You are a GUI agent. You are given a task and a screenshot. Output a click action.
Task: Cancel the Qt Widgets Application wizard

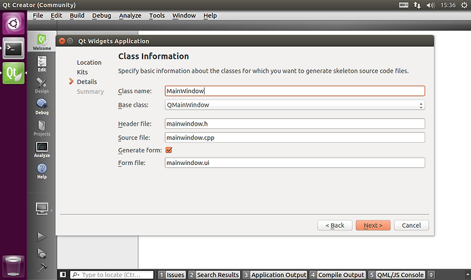[411, 225]
